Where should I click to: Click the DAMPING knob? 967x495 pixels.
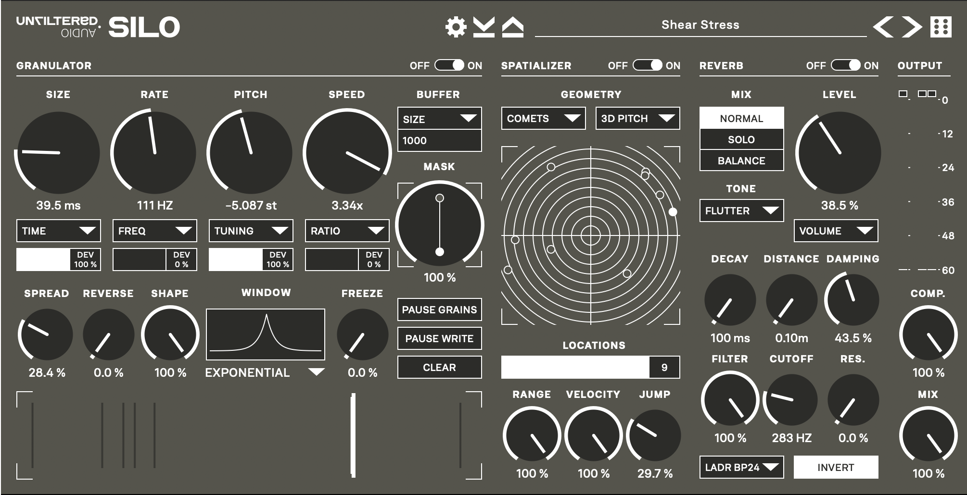pyautogui.click(x=852, y=299)
